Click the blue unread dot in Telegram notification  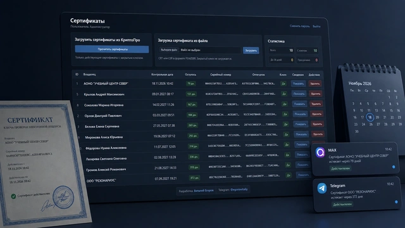(x=396, y=201)
